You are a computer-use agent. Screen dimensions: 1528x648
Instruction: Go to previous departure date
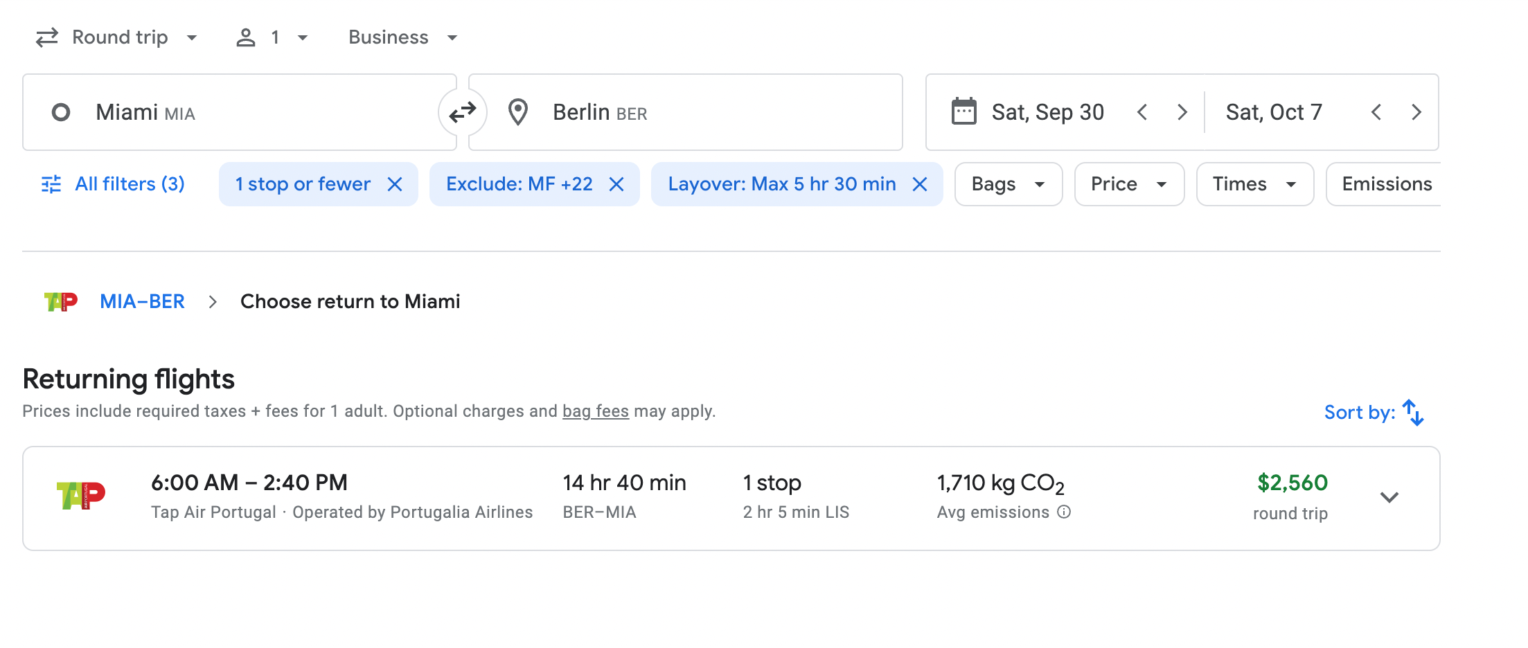click(x=1142, y=112)
